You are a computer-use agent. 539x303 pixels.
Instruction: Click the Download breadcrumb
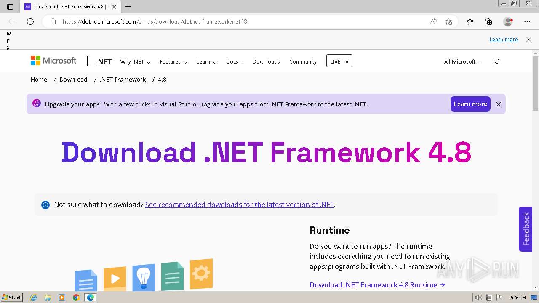pyautogui.click(x=73, y=80)
